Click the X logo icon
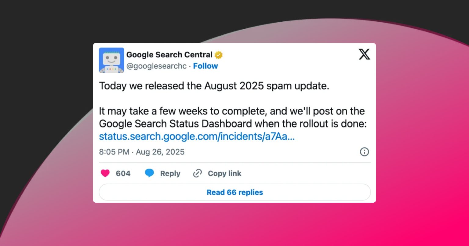This screenshot has height=246, width=469. (x=364, y=54)
